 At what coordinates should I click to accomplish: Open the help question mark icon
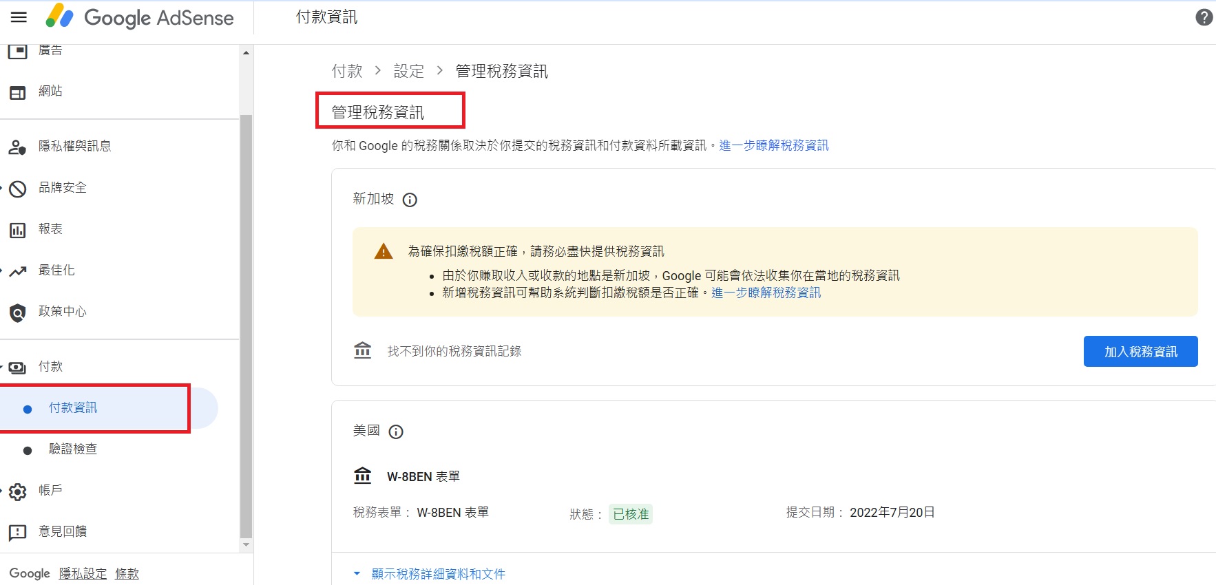1204,17
